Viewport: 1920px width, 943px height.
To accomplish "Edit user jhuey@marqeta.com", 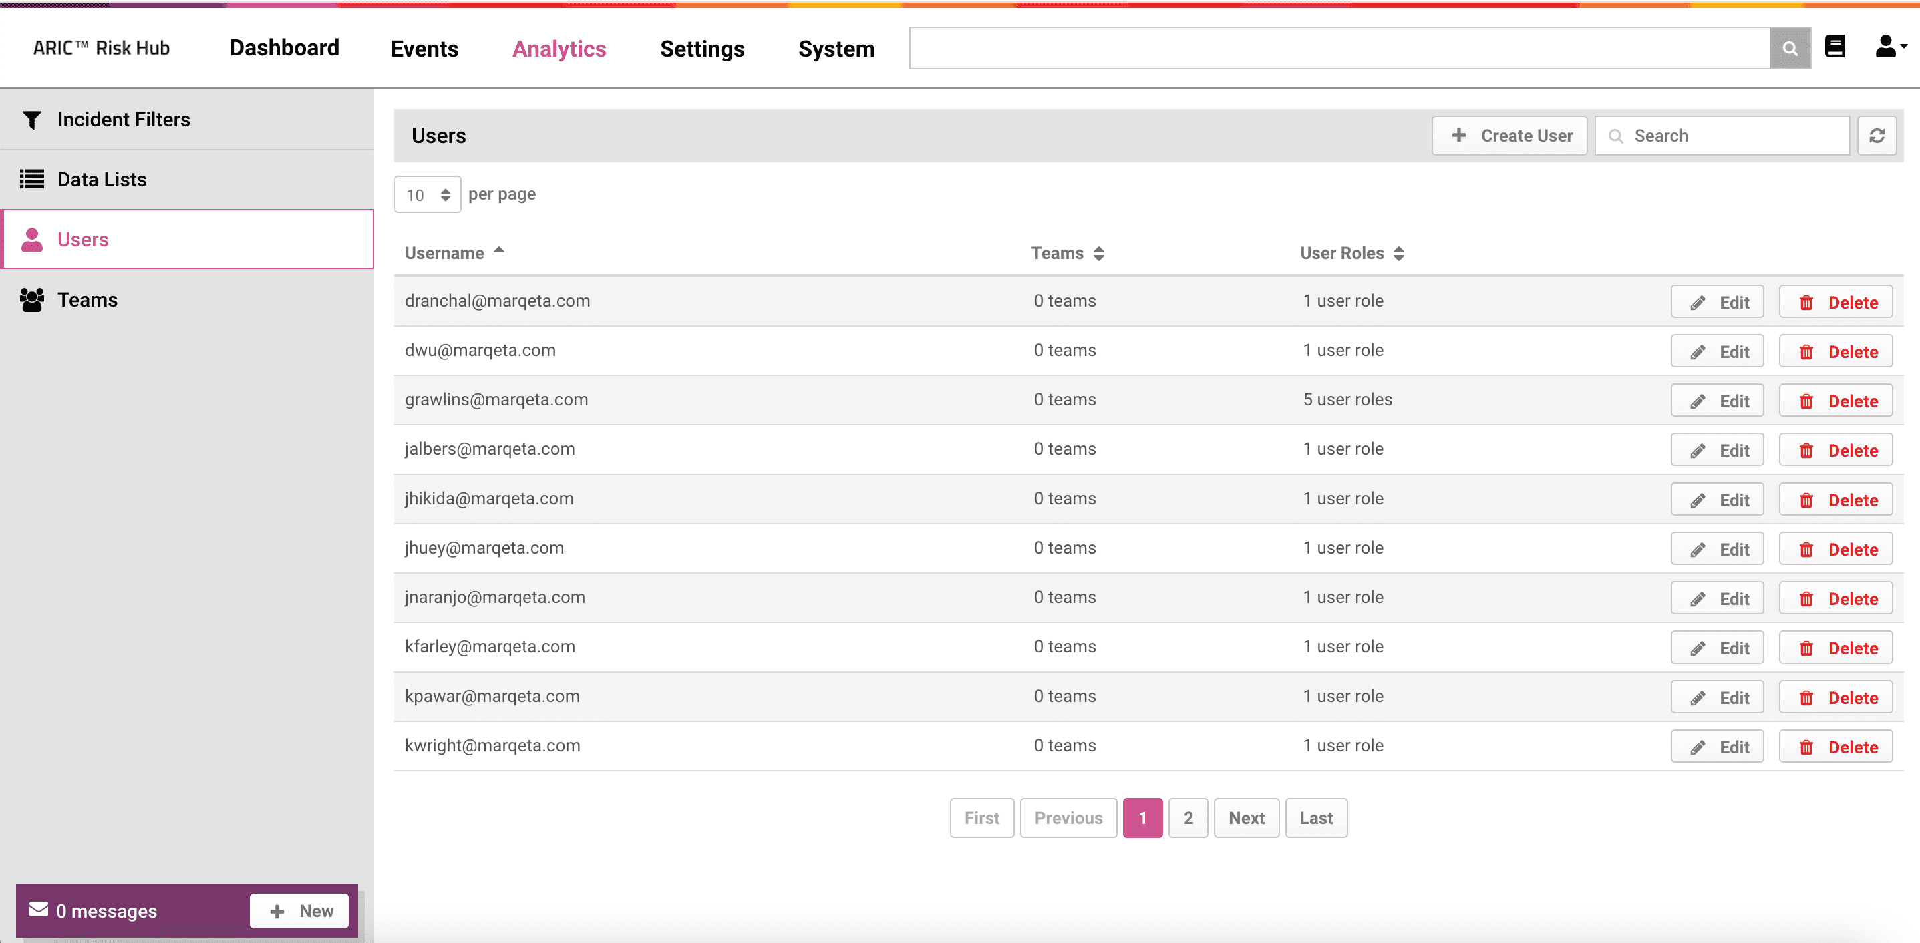I will (1718, 549).
